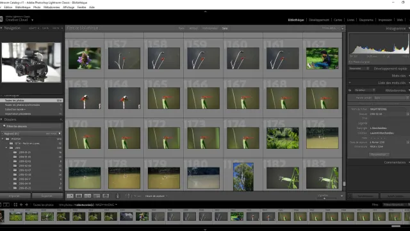Set star rating in Note field
410x231 pixels.
(x=377, y=138)
